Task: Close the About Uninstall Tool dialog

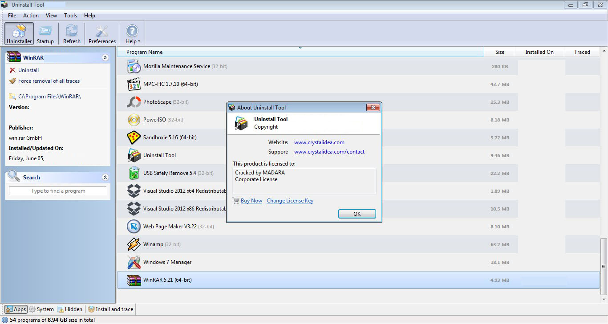Action: 373,107
